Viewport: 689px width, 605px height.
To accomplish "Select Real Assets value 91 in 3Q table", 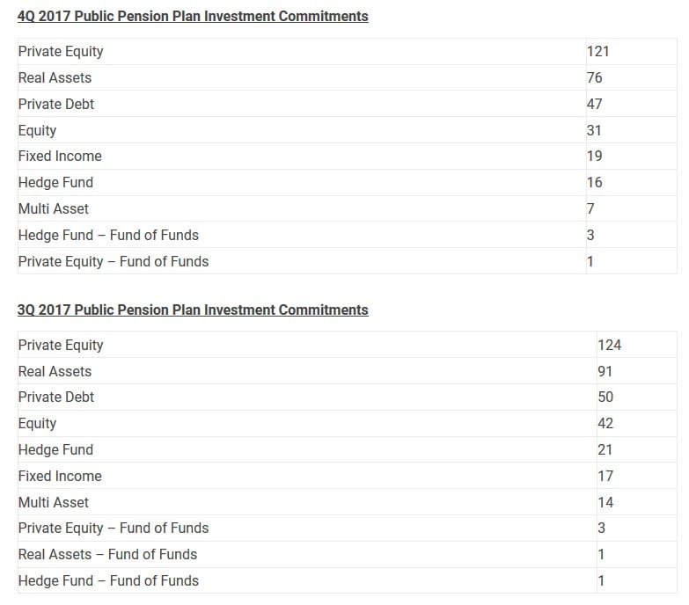I will pyautogui.click(x=605, y=371).
